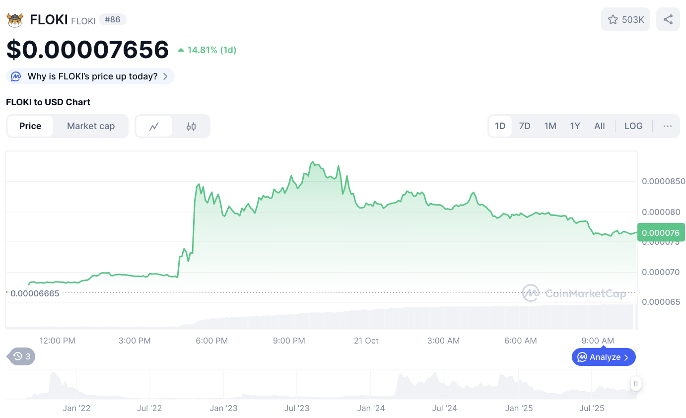Expand the Analyze button chevron
Image resolution: width=686 pixels, height=418 pixels.
[x=626, y=357]
